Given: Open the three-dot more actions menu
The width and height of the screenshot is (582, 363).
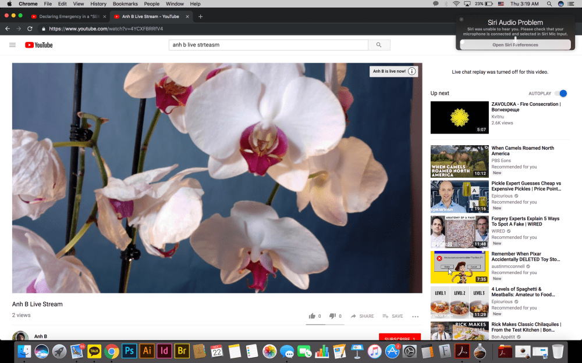Looking at the screenshot, I should click(x=415, y=316).
